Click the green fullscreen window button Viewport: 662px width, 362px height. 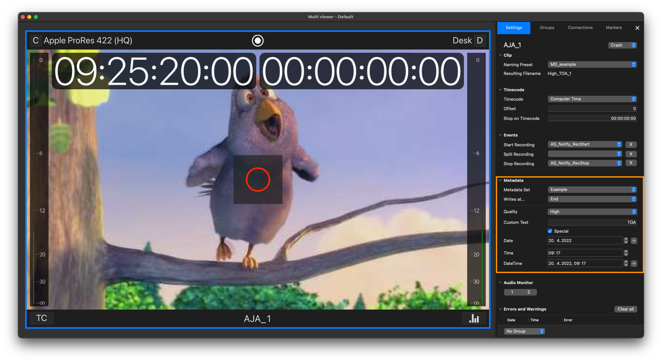tap(36, 17)
